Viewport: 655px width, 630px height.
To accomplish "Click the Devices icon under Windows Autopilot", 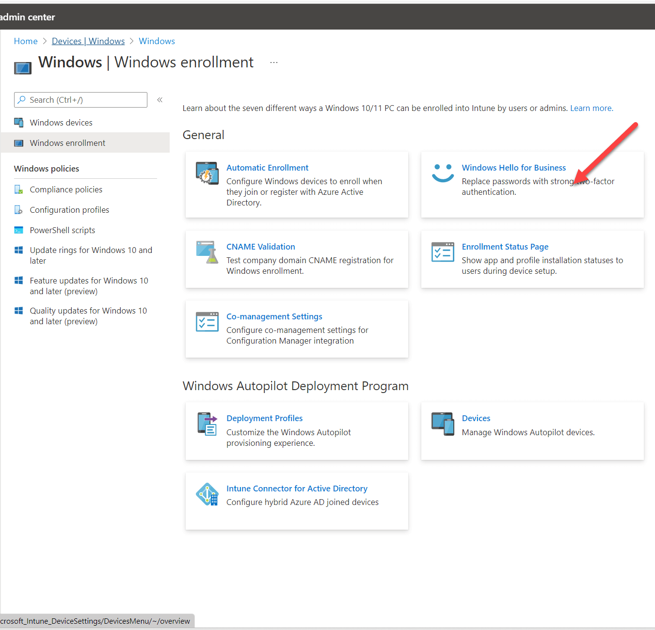I will point(443,424).
